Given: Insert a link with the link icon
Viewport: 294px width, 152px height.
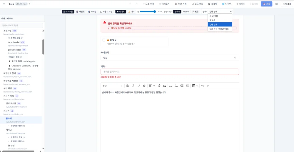Looking at the screenshot, I should pyautogui.click(x=159, y=86).
